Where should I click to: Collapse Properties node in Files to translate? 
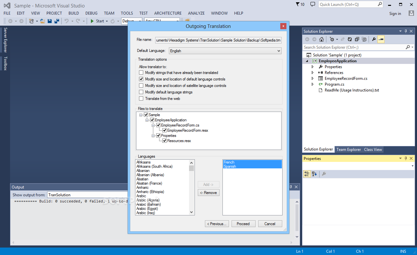153,136
